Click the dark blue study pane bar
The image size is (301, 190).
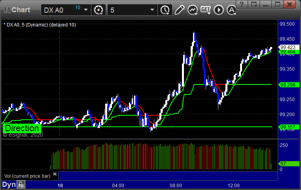168,176
